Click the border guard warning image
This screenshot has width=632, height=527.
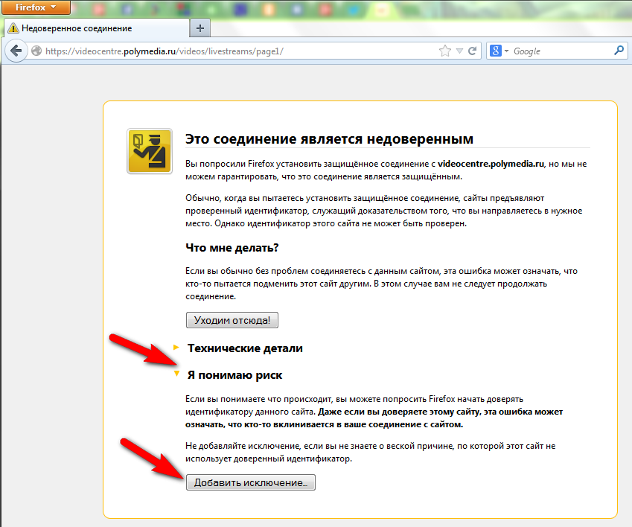click(150, 151)
